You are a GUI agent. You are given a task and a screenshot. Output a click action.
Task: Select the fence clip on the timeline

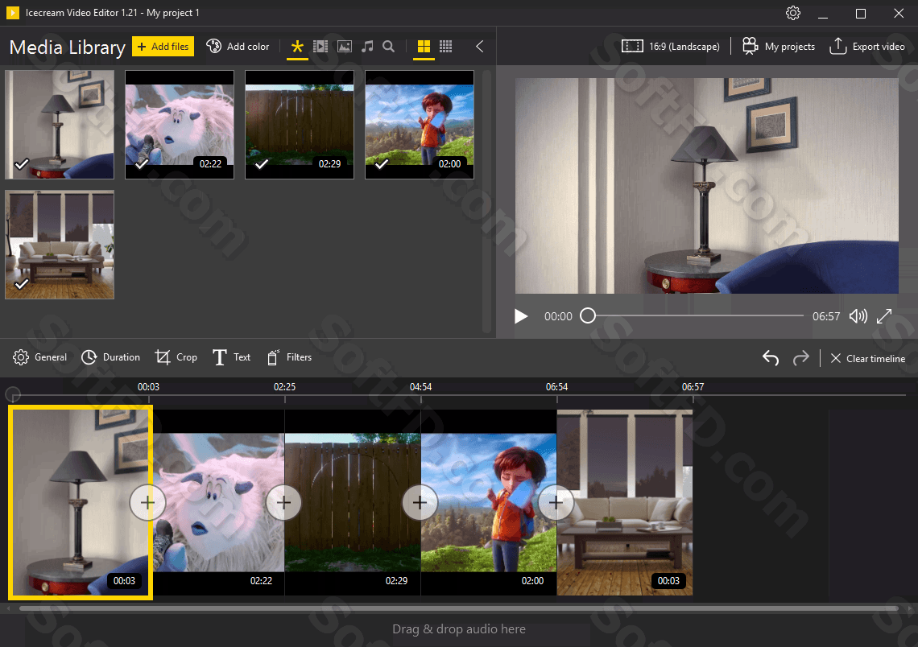[x=353, y=502]
